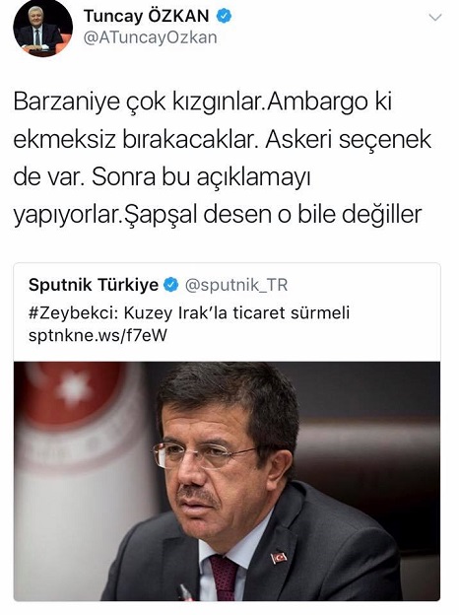Select the Sputnik Türkiye account name
The image size is (459, 615).
(94, 285)
